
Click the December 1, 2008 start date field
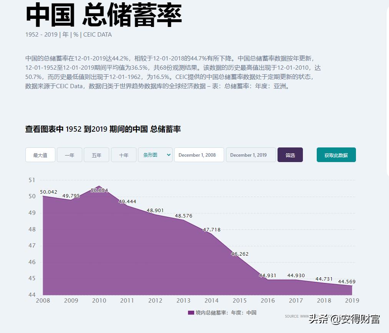[199, 154]
